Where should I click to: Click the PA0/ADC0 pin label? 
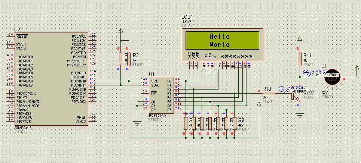click(25, 57)
